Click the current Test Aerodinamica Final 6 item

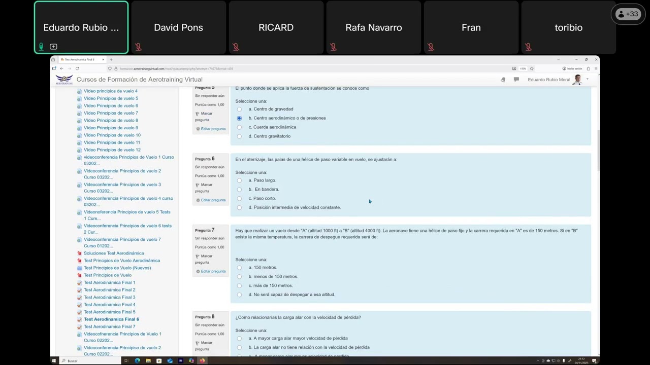tap(111, 319)
